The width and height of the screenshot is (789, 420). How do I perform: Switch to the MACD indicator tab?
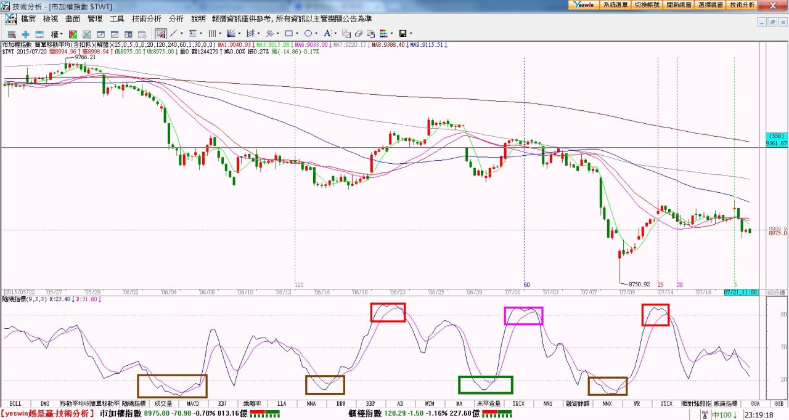[193, 403]
